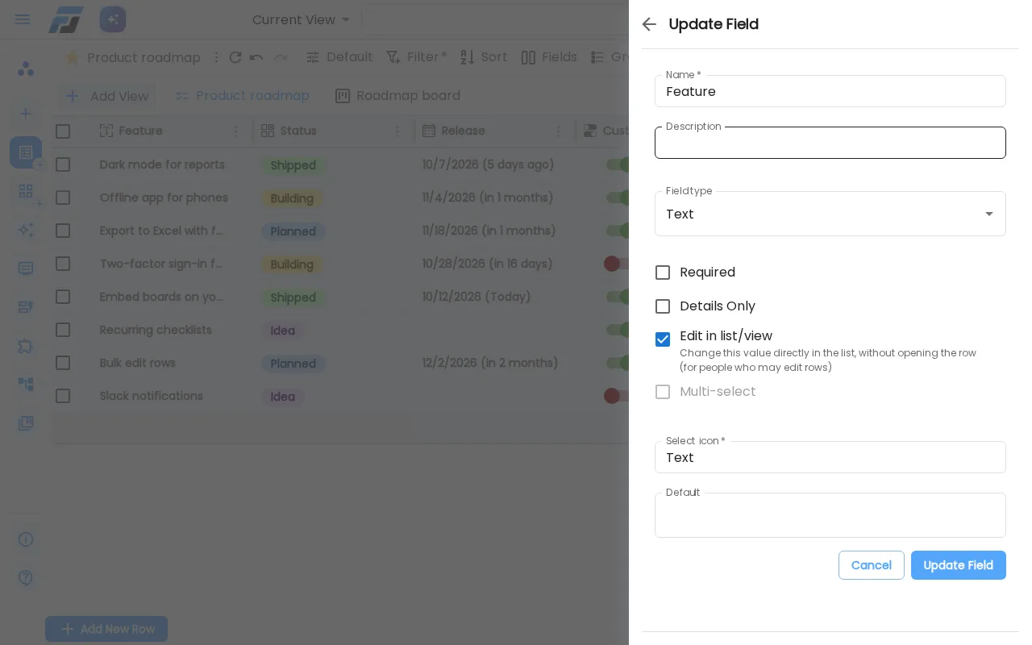
Task: Click the Add View button
Action: 107,96
